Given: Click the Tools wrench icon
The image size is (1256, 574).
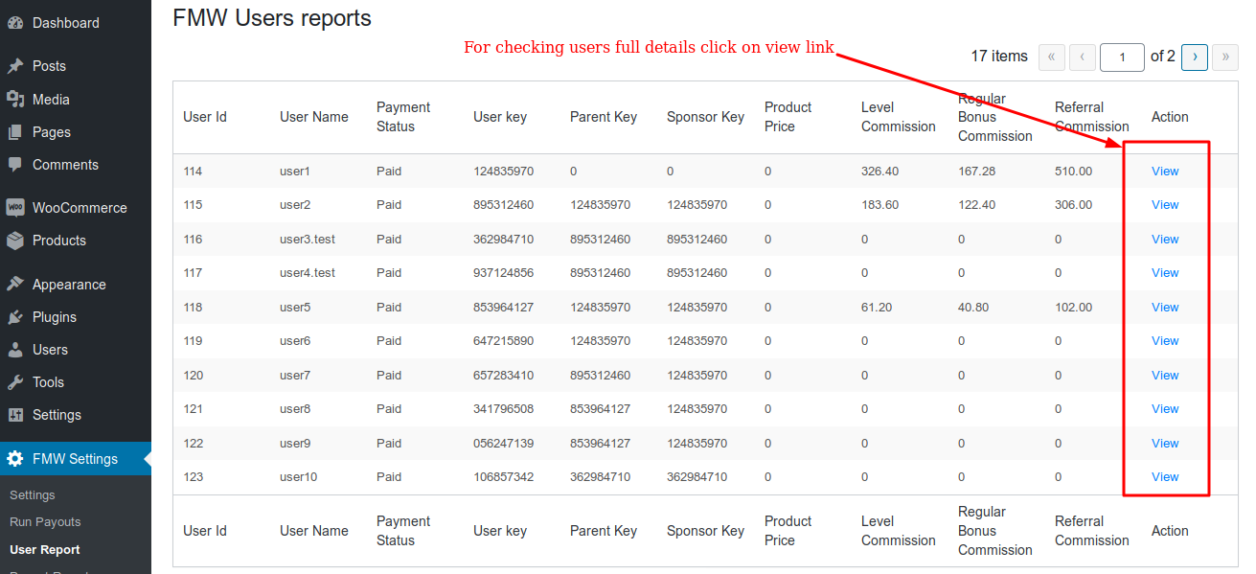Looking at the screenshot, I should (15, 382).
